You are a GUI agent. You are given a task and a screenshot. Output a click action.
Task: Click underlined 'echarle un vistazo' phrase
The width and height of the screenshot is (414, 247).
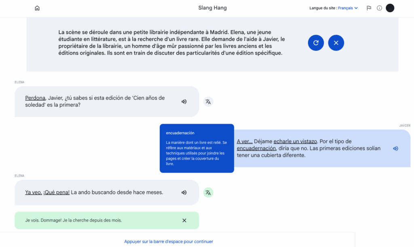(295, 141)
